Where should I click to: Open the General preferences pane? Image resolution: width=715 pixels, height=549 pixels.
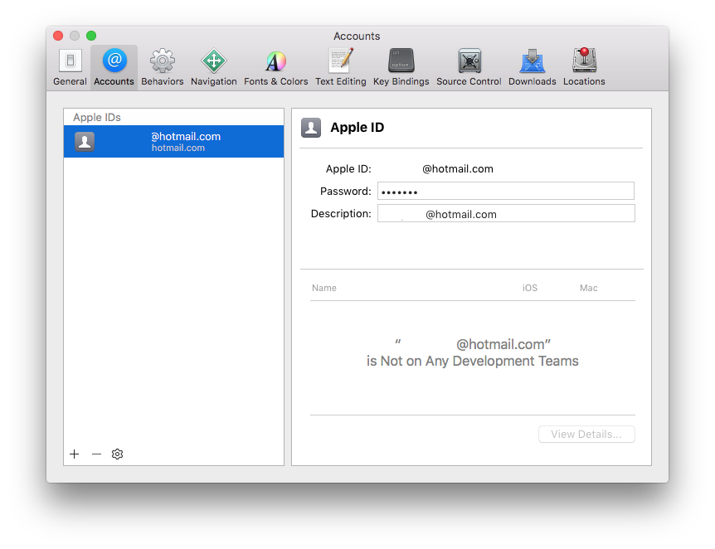click(x=70, y=67)
